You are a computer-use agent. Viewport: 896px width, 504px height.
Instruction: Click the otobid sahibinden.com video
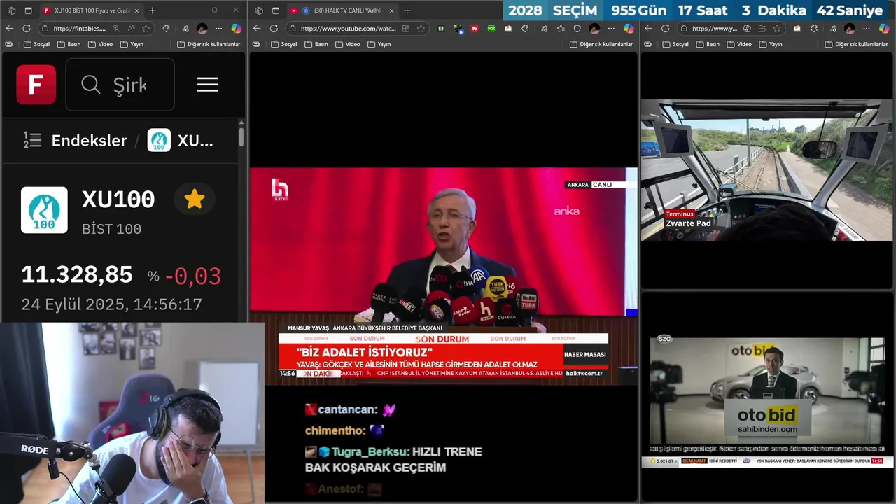pos(767,402)
